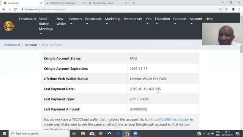Open the tbc009.net/register link

click(x=169, y=119)
